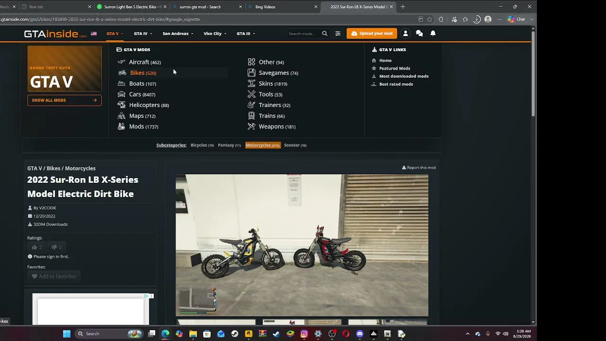This screenshot has width=606, height=341.
Task: Click the Tools category icon
Action: pyautogui.click(x=251, y=94)
